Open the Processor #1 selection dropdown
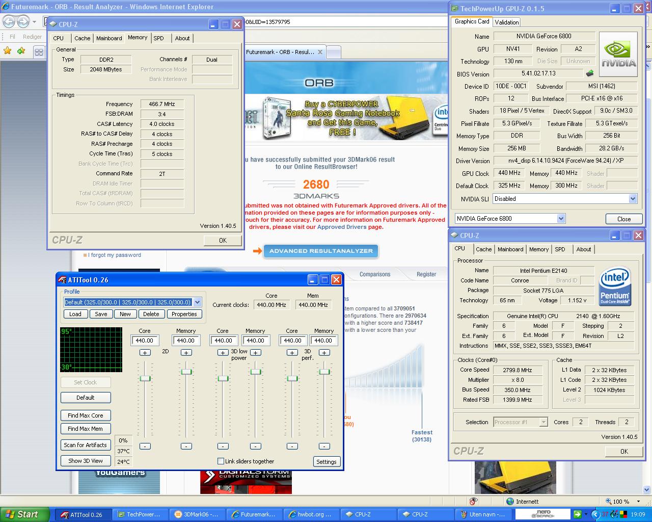Image resolution: width=652 pixels, height=522 pixels. (x=544, y=422)
